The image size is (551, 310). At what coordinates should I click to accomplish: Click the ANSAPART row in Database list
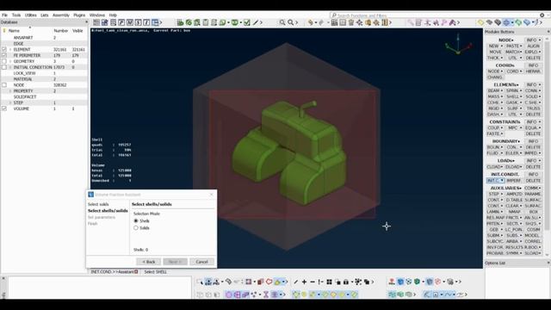click(44, 38)
